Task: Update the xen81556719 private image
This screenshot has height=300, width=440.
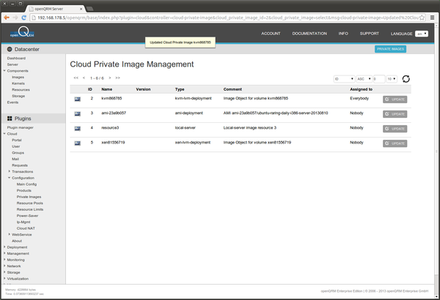Action: click(x=395, y=143)
